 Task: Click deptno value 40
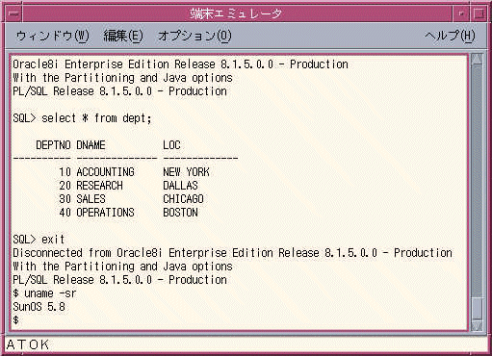coord(65,213)
